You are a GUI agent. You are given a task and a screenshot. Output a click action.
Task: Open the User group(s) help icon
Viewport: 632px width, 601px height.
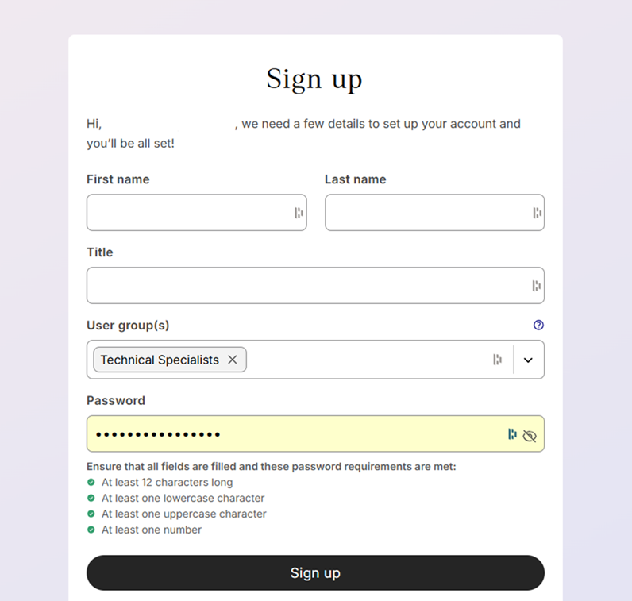[x=538, y=325]
